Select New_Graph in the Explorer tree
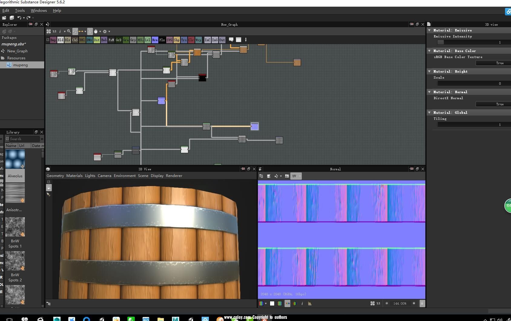511x321 pixels. click(x=17, y=51)
